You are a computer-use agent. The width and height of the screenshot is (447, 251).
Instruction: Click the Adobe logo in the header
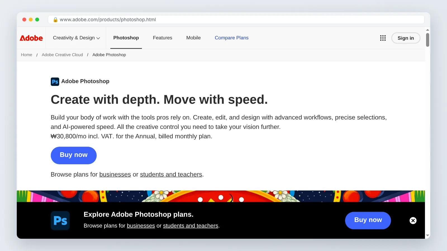tap(31, 38)
